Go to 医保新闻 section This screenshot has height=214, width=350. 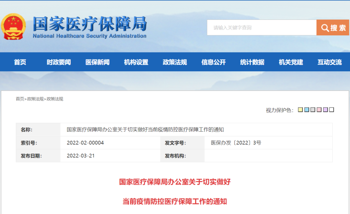coord(98,62)
